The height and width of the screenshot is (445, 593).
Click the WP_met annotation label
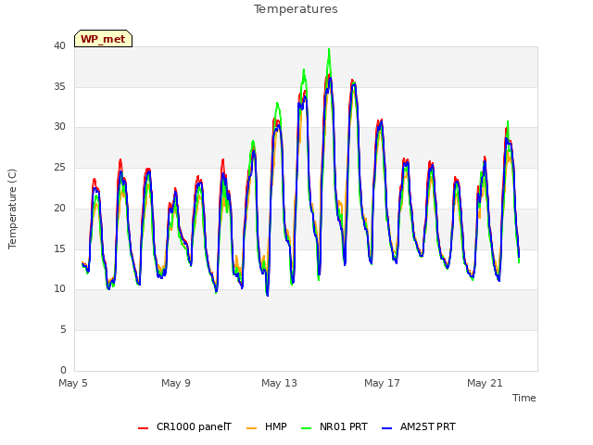[x=103, y=39]
